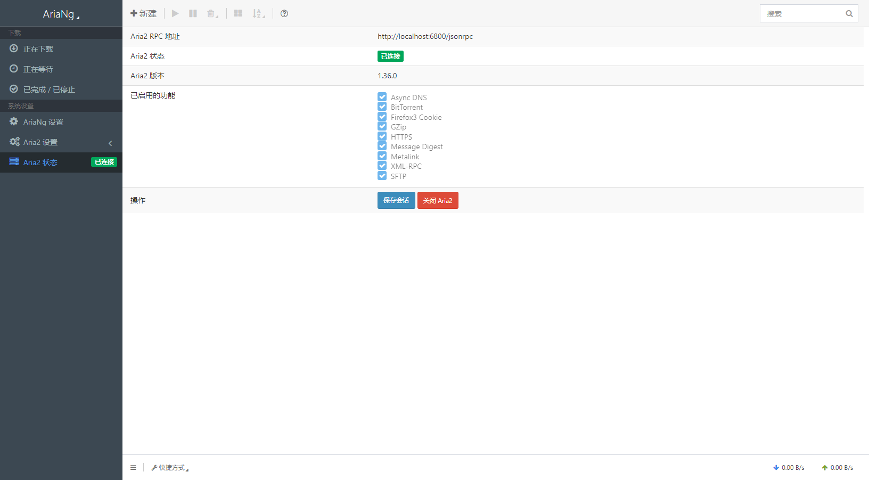
Task: Click the help question-mark icon
Action: 284,13
